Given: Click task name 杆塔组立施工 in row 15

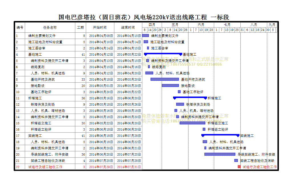Looking at the screenshot, I should (41, 123).
